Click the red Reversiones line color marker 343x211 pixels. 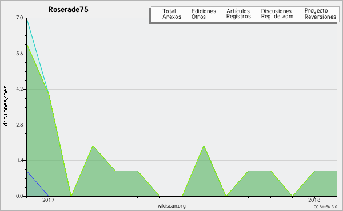click(298, 17)
